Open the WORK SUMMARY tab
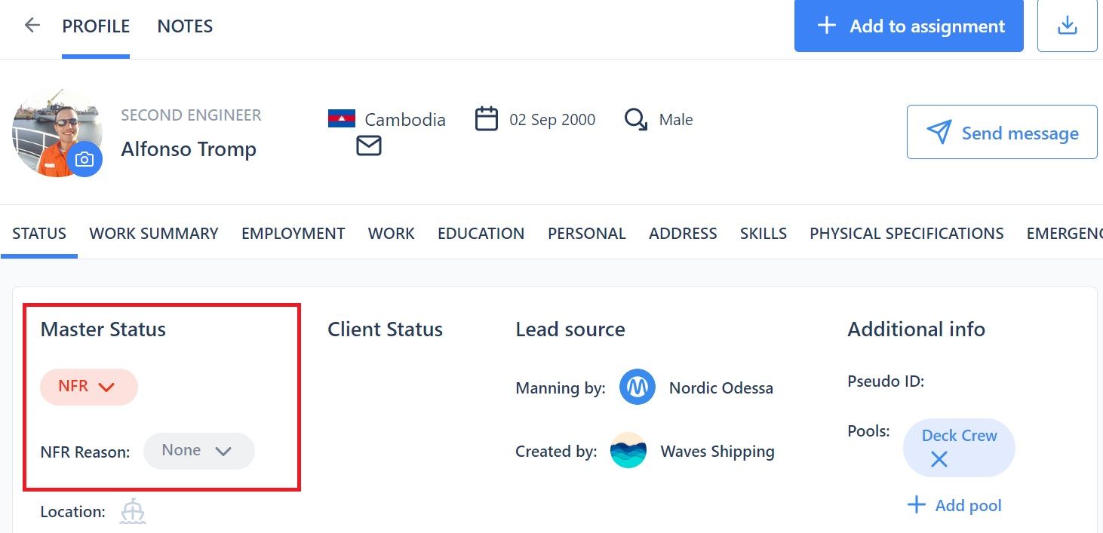The image size is (1103, 533). coord(154,234)
